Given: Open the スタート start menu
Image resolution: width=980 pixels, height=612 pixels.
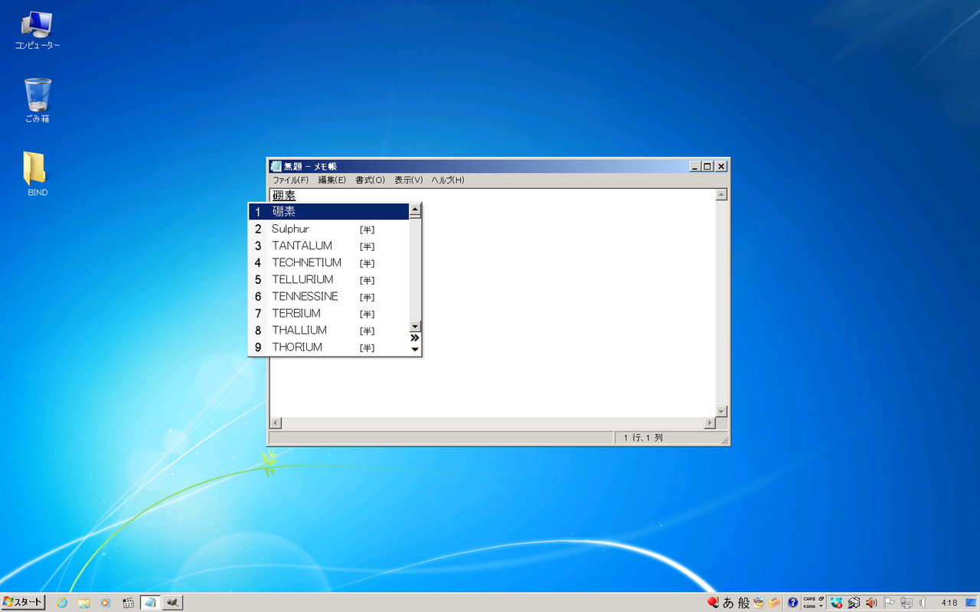Looking at the screenshot, I should tap(23, 602).
